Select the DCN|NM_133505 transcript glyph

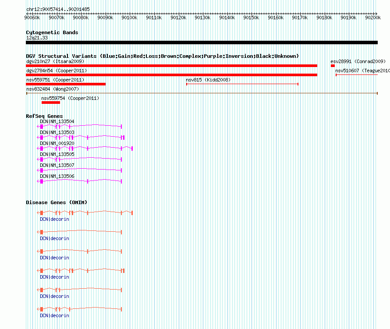click(79, 159)
